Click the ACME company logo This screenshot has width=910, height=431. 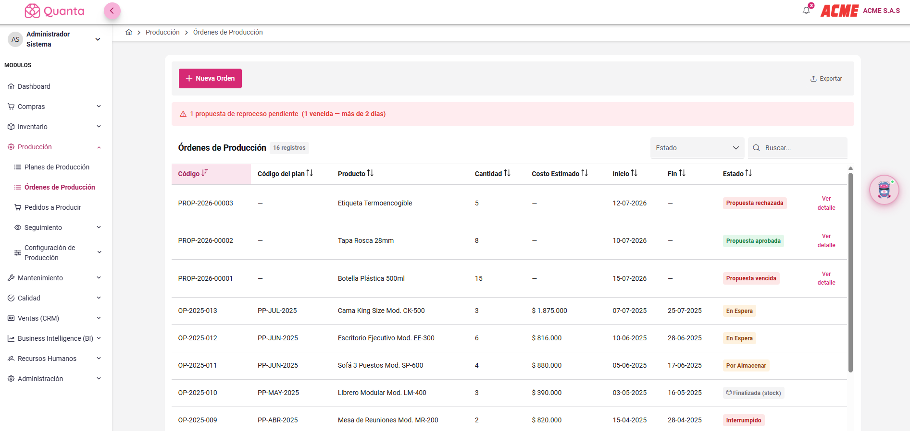tap(839, 11)
